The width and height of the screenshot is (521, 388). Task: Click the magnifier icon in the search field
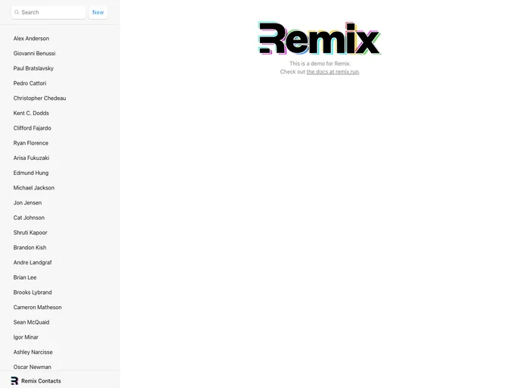17,12
